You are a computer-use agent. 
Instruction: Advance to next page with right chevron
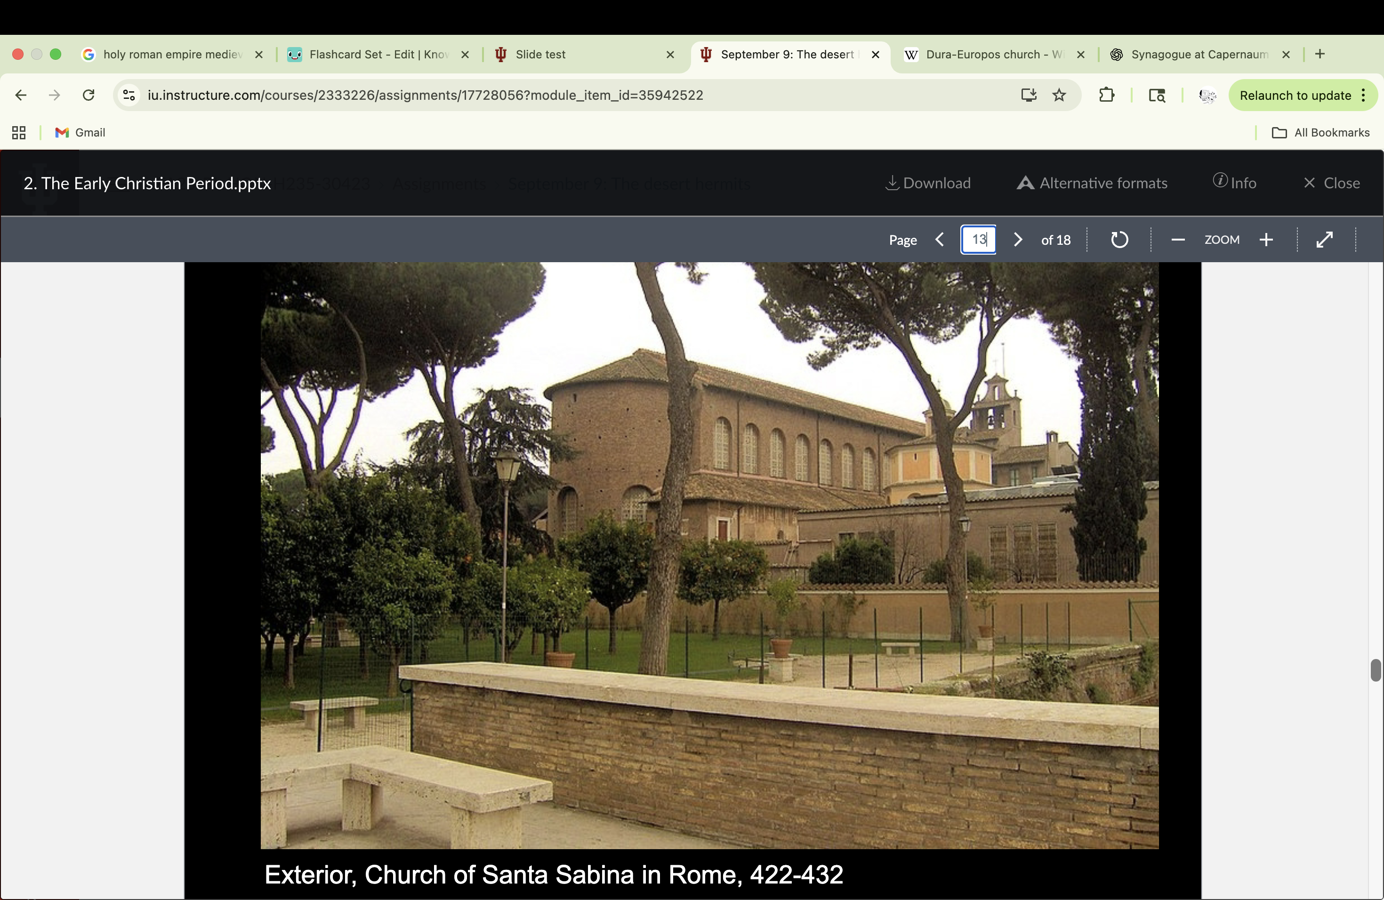point(1017,239)
